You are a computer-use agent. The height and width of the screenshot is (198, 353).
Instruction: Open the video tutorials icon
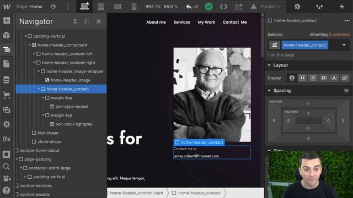[7, 178]
